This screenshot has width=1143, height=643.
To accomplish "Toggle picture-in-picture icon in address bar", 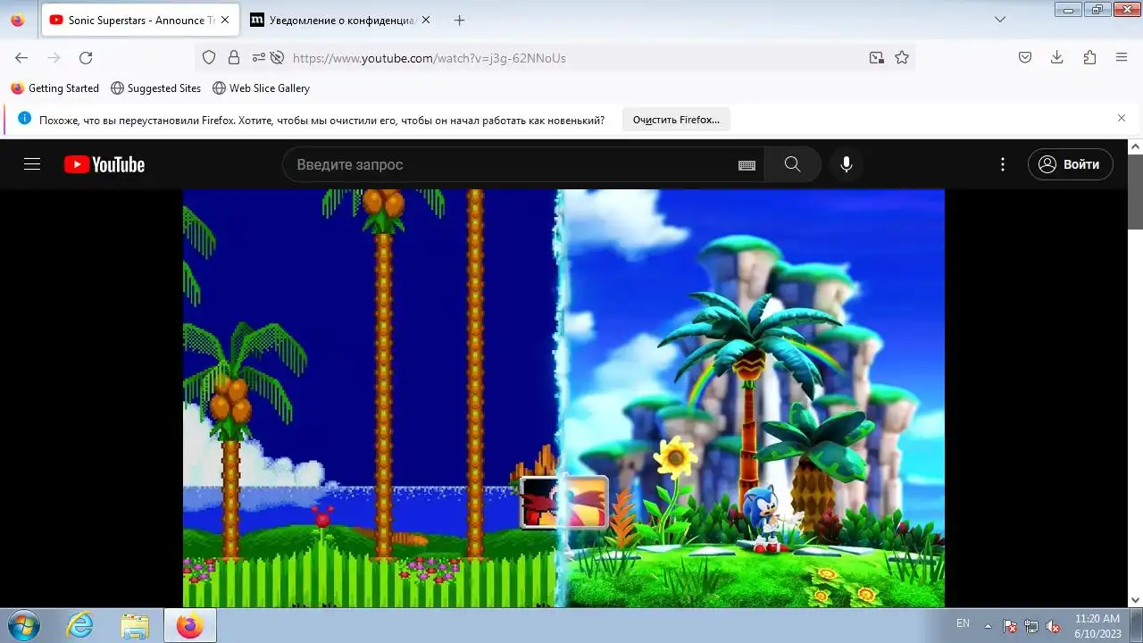I will click(x=877, y=57).
